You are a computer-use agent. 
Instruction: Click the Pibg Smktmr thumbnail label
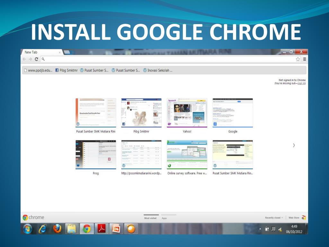click(141, 132)
